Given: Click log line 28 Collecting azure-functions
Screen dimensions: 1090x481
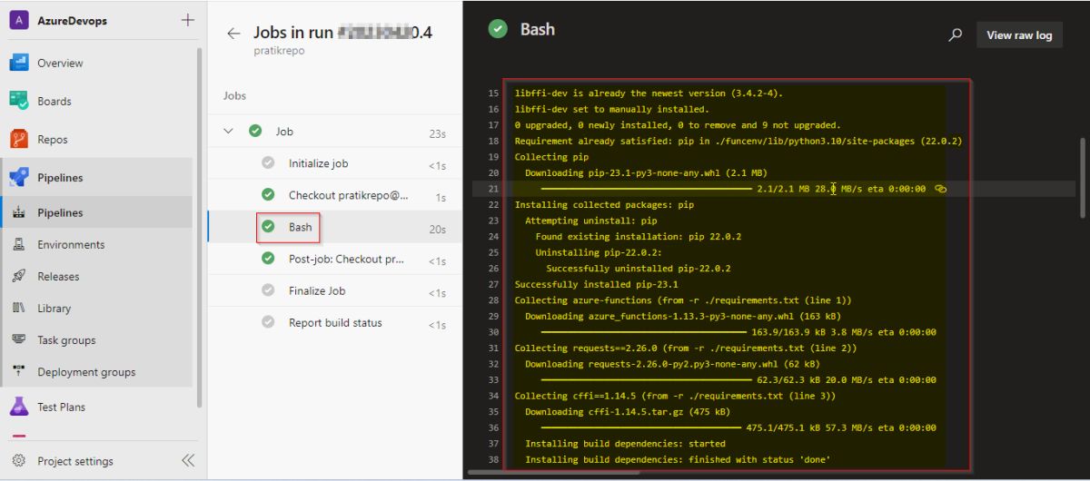Looking at the screenshot, I should coord(682,299).
